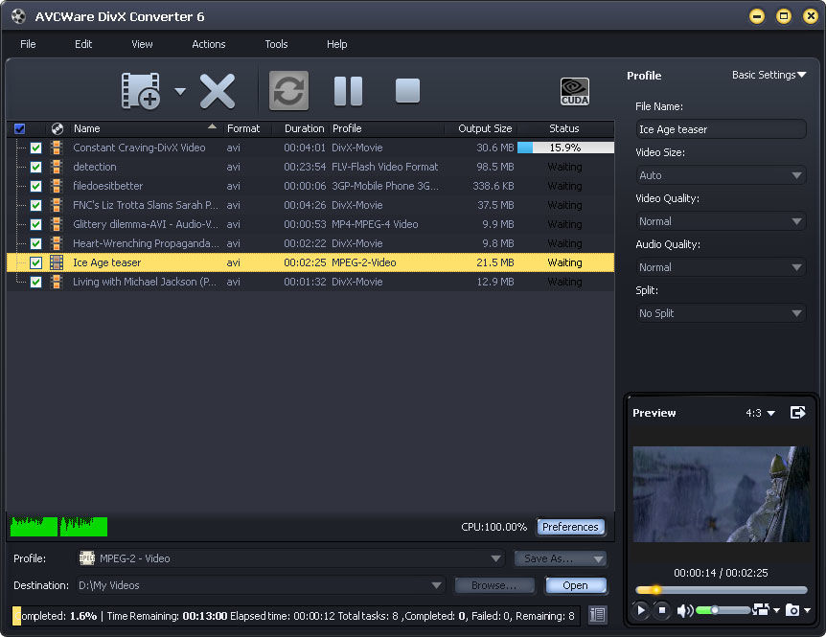
Task: Uncheck FNC's Liz Trotta Slams Sarah file
Action: pos(35,205)
